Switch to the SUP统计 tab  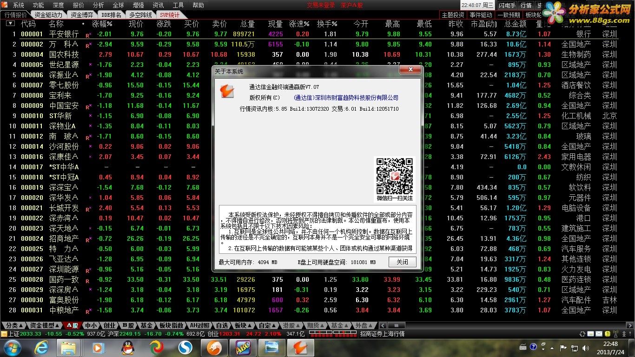coord(169,15)
